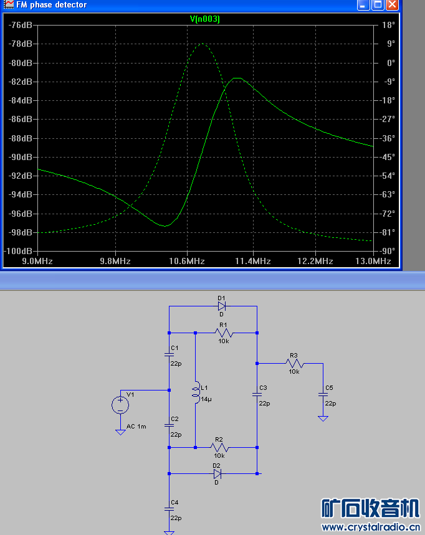Click the 13.0MHz frequency axis label

tap(373, 262)
